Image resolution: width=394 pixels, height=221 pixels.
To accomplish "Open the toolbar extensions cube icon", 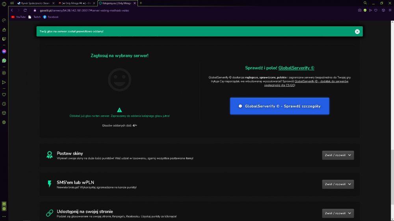I will click(x=383, y=10).
